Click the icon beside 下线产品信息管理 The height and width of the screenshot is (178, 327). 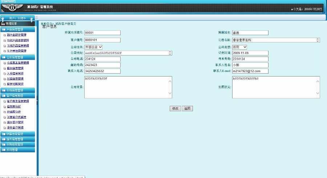tap(5, 46)
